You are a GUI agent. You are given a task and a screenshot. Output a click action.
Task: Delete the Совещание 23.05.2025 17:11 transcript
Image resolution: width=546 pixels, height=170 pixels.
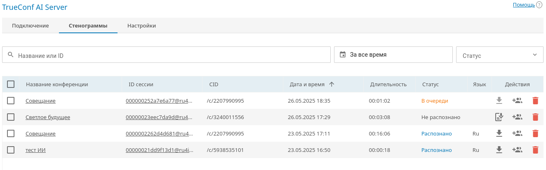535,133
